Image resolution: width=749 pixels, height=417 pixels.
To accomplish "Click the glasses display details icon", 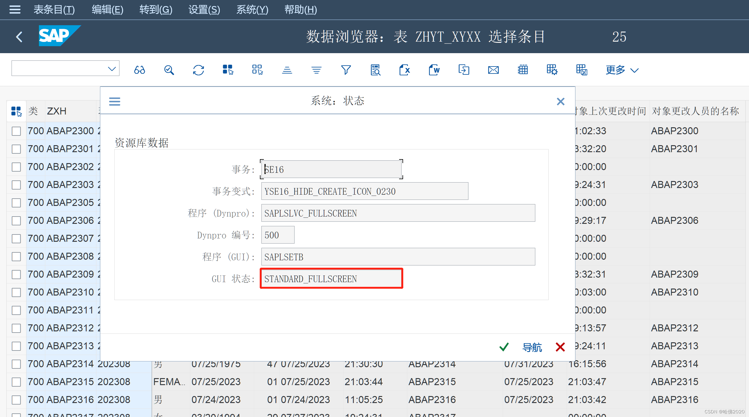I will pyautogui.click(x=140, y=70).
